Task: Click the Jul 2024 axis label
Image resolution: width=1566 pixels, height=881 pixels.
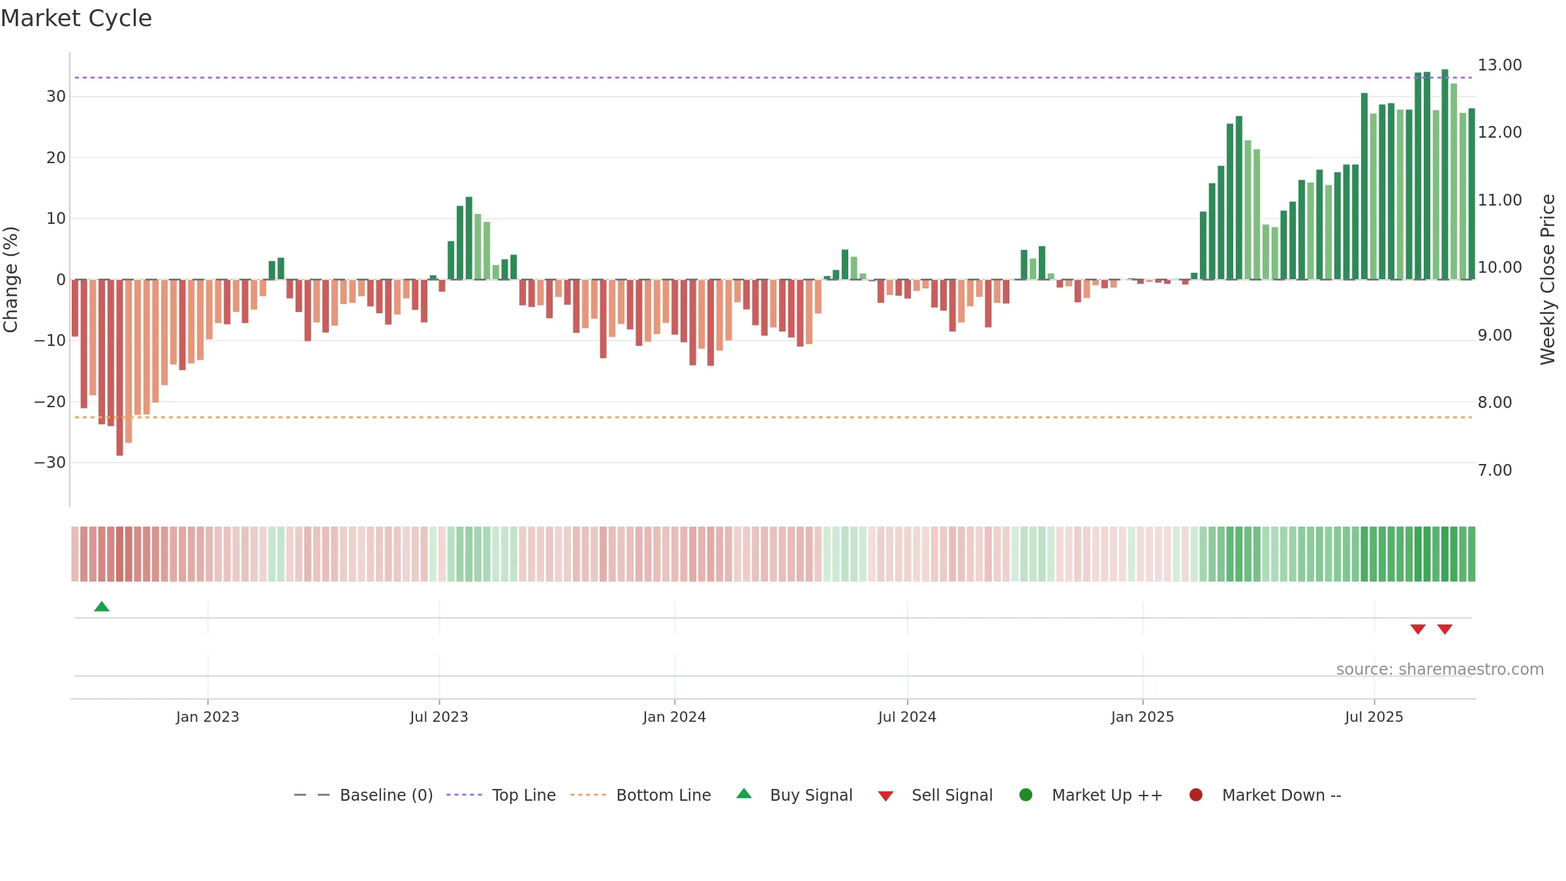Action: tap(907, 717)
